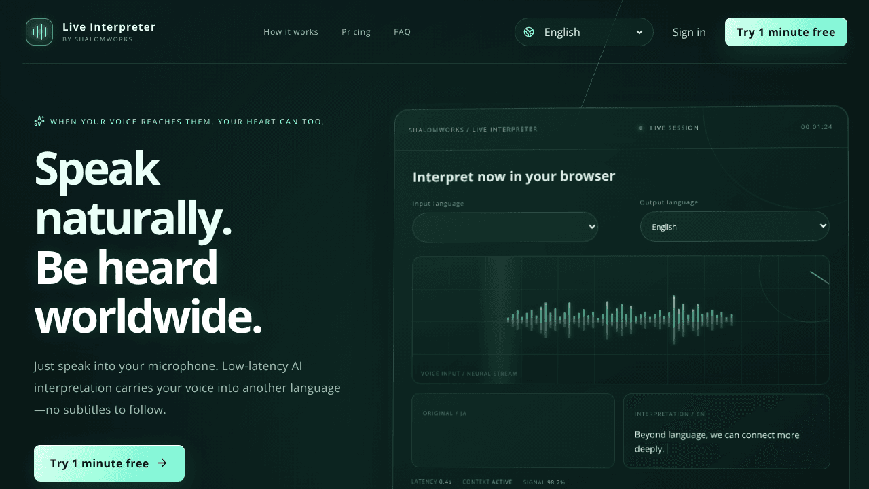Expand the Input language dropdown
This screenshot has width=869, height=489.
coord(505,227)
